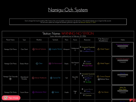Click the Star Bulb resource icon
The width and height of the screenshot is (136, 102).
[84, 82]
